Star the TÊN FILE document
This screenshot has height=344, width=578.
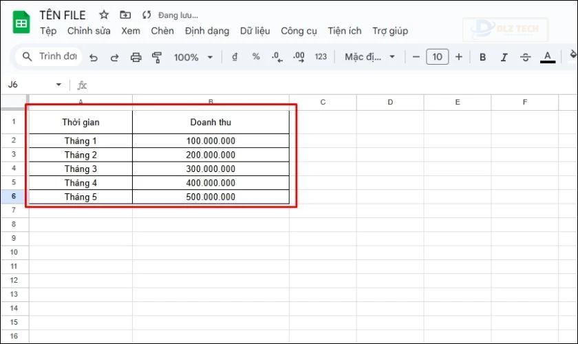click(x=104, y=14)
